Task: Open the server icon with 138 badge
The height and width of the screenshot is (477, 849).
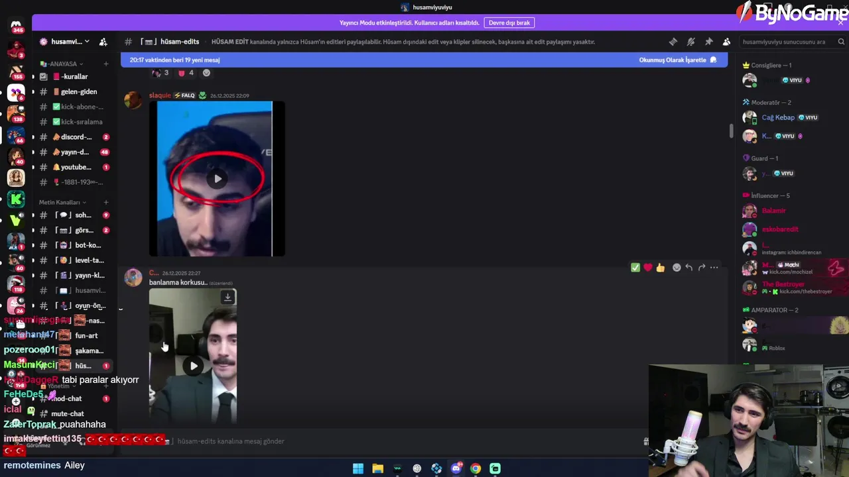Action: click(16, 113)
